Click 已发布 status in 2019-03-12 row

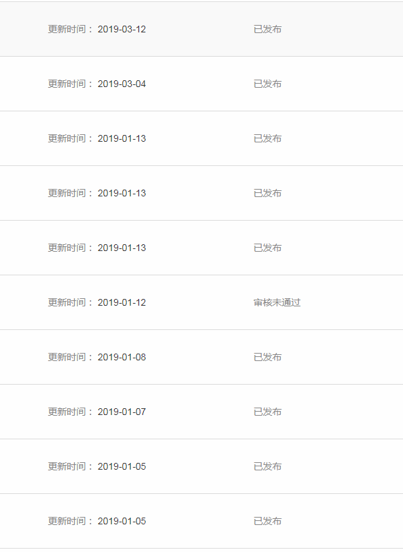(x=267, y=29)
